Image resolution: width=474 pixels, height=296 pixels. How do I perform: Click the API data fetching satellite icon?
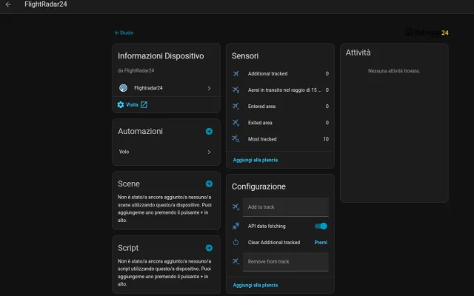coord(236,226)
